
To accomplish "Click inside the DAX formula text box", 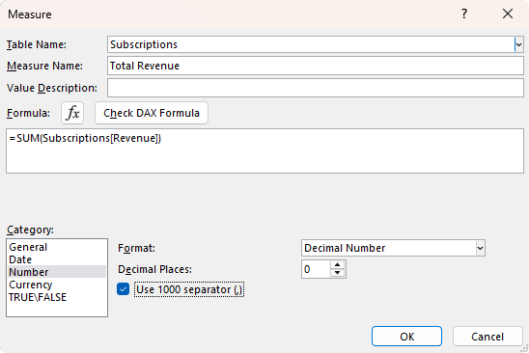I will tap(264, 151).
